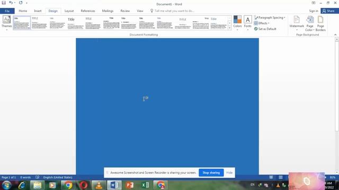Screen dimensions: 339x190
Task: Open the Page Color menu
Action: pyautogui.click(x=310, y=23)
